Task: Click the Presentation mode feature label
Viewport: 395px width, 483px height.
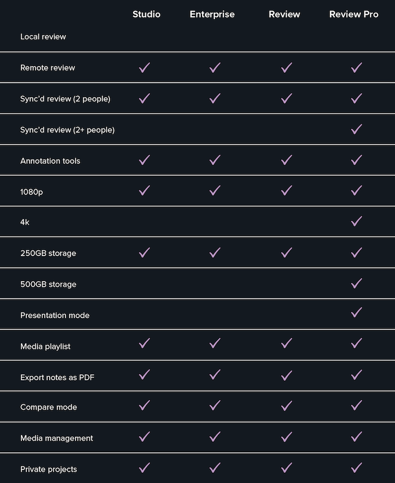Action: coord(55,315)
